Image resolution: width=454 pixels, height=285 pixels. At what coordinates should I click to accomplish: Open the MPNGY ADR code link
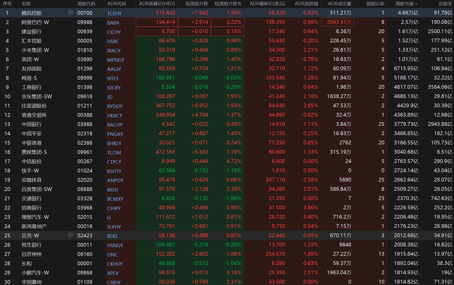point(116,60)
